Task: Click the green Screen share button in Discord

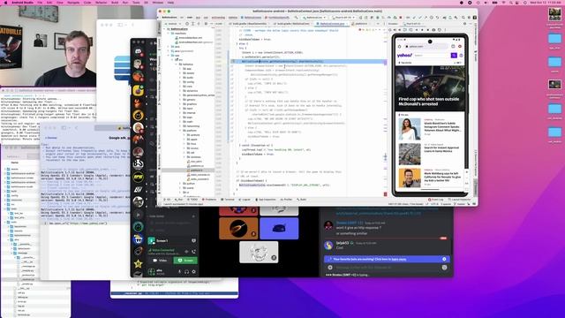Action: click(185, 261)
